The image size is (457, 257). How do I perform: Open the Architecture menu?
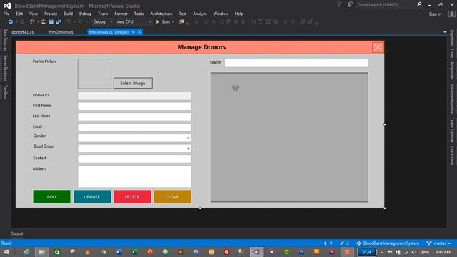[x=161, y=14]
